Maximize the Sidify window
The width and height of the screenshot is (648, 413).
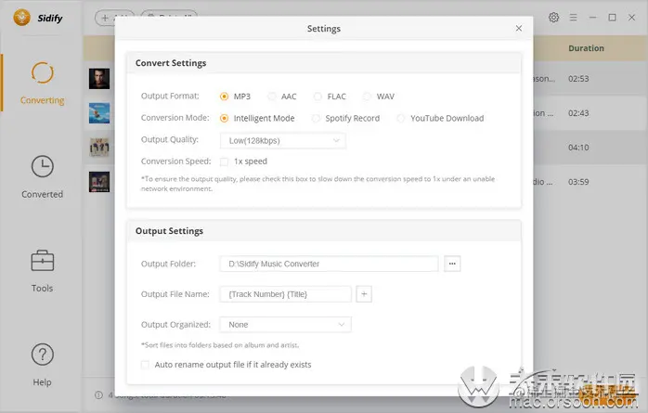coord(612,18)
